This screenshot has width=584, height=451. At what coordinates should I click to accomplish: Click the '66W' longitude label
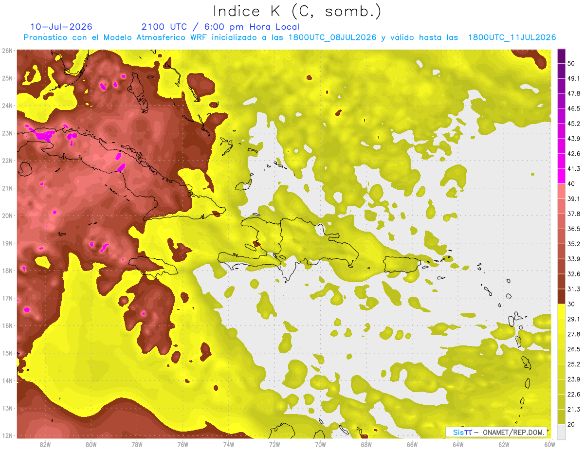(412, 445)
